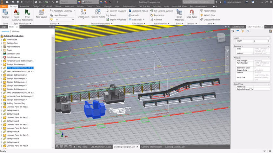The width and height of the screenshot is (273, 153).
Task: Collapse the Asset Tag section
Action: [268, 84]
